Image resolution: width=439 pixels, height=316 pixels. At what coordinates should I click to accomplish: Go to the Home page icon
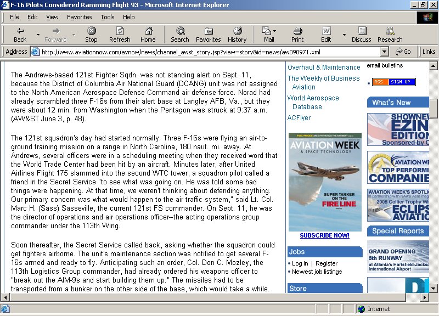pos(148,34)
